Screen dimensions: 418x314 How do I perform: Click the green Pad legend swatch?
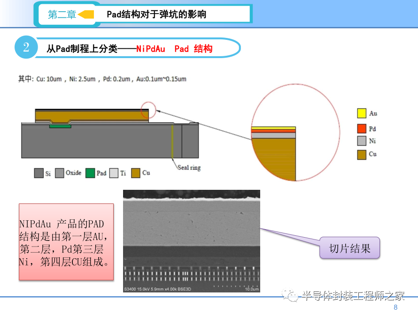point(90,173)
